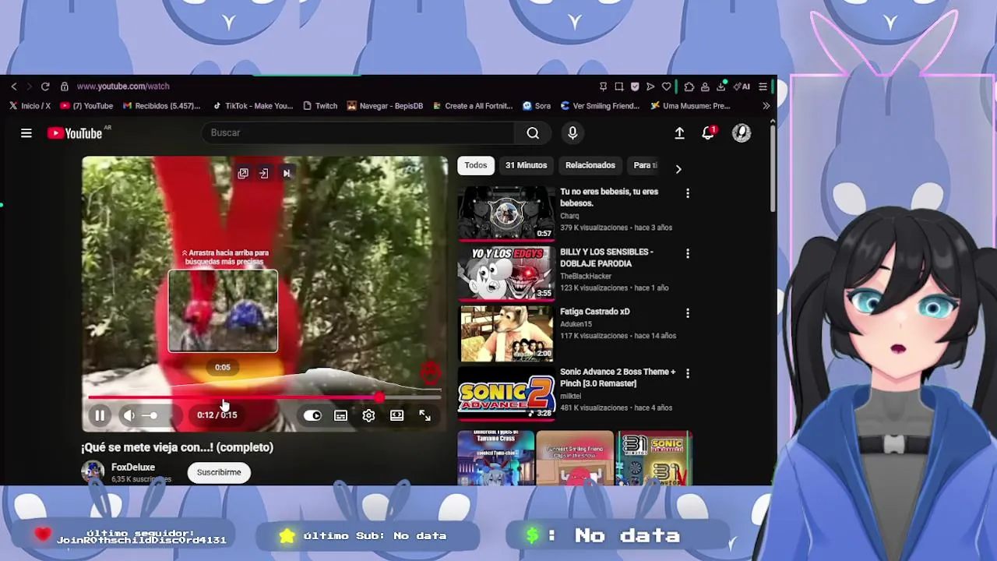997x561 pixels.
Task: Open the 'Uma Musume: Pre...' bookmark
Action: tap(690, 106)
